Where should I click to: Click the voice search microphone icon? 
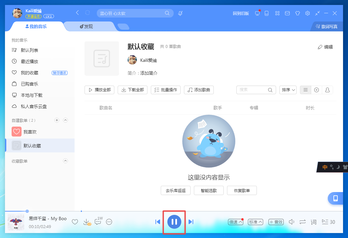(x=180, y=13)
